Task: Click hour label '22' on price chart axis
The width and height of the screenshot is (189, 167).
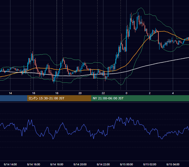Action: pyautogui.click(x=103, y=93)
